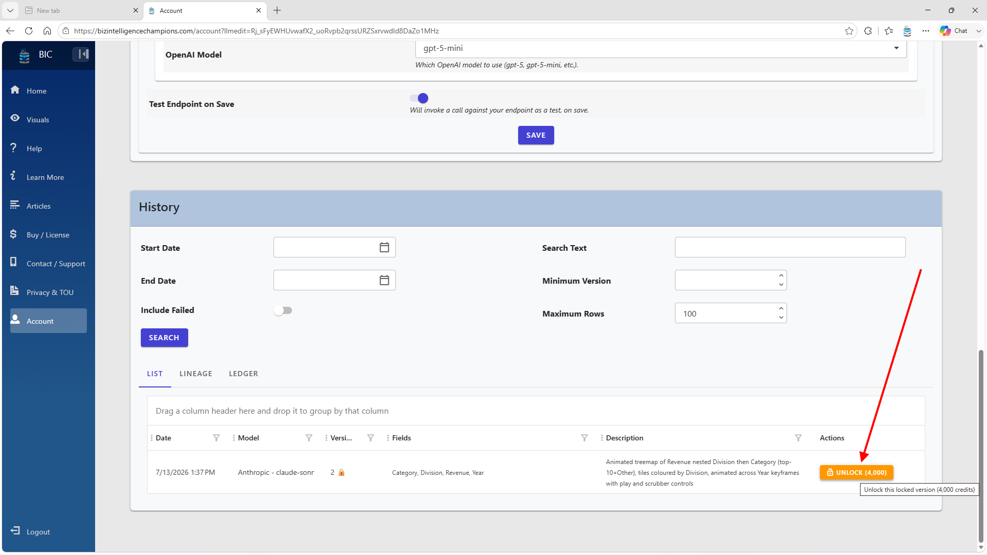
Task: Click Model column header
Action: [248, 438]
